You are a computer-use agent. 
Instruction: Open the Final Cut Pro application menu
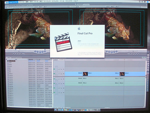pos(13,2)
